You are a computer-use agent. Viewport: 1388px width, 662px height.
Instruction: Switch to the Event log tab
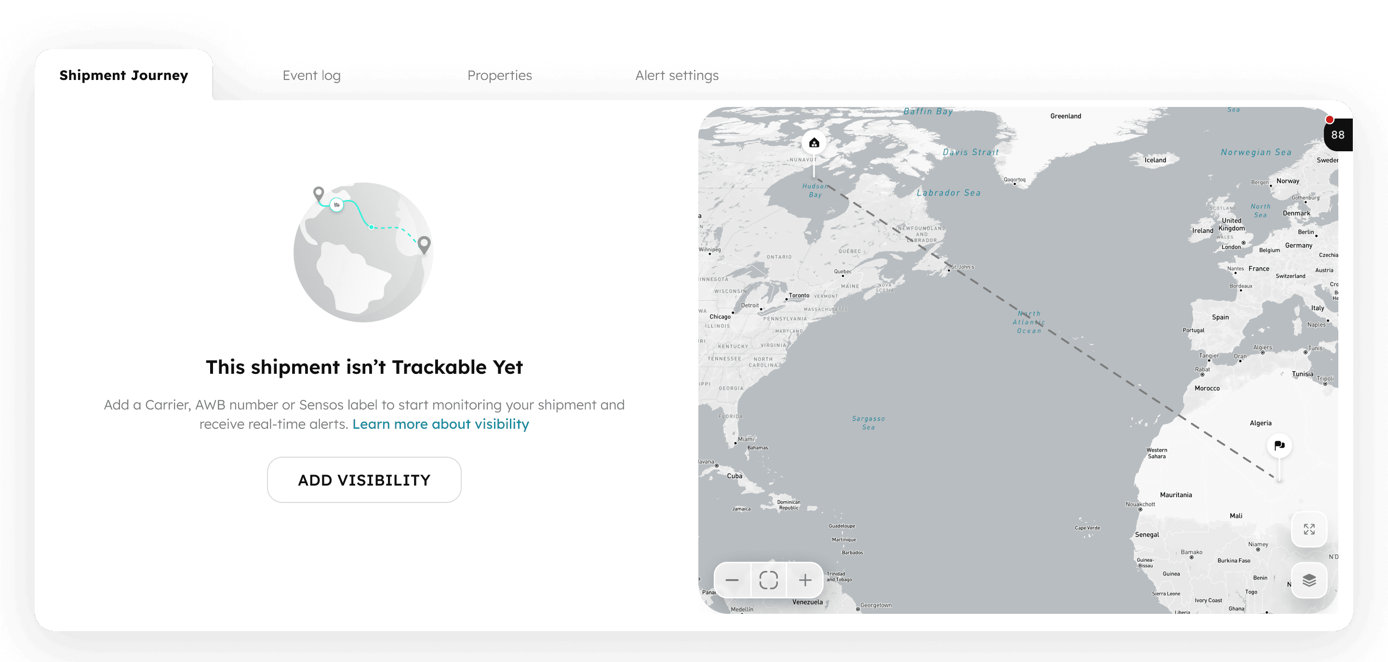pos(311,76)
